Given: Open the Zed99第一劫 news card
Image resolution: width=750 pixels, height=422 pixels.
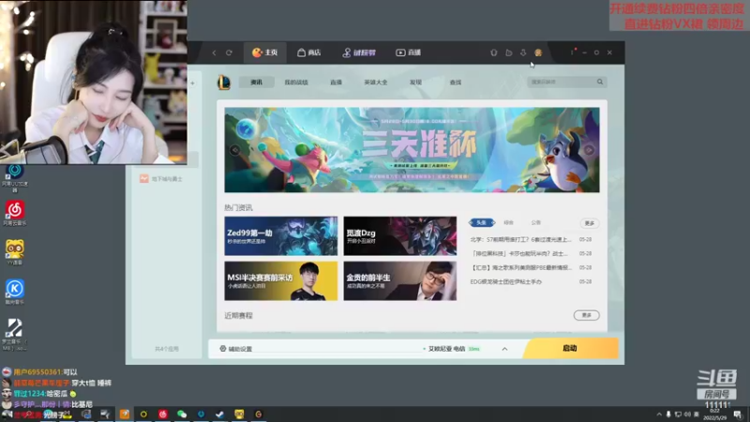Looking at the screenshot, I should pyautogui.click(x=280, y=236).
